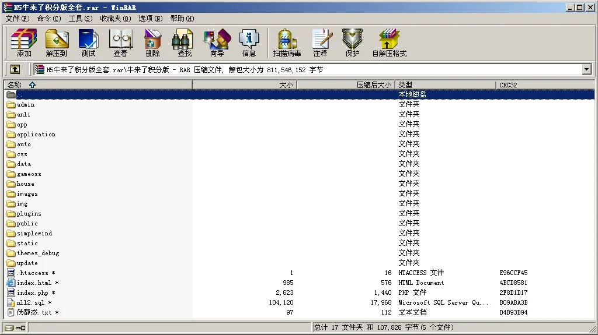Viewport: 598px width, 335px height.
Task: Open the File (文件) menu
Action: point(17,19)
